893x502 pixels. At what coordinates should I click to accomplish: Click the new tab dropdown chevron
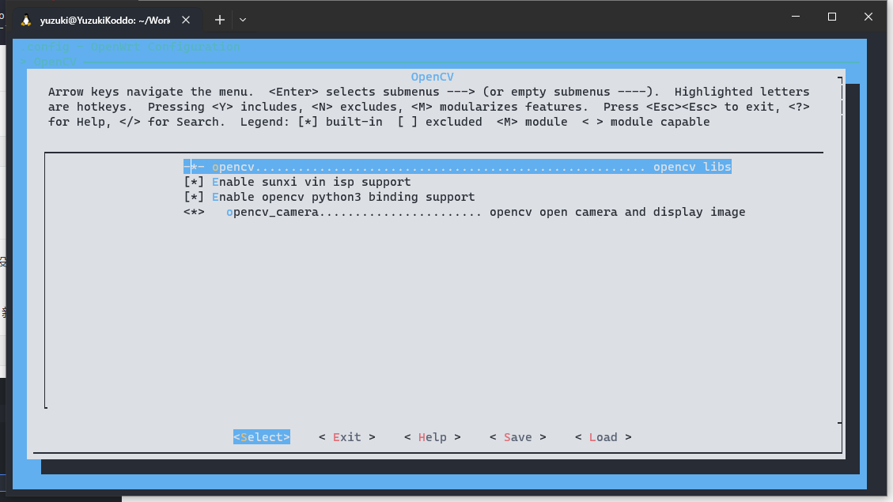[x=242, y=20]
